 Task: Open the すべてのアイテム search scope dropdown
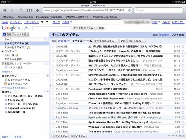[84, 28]
